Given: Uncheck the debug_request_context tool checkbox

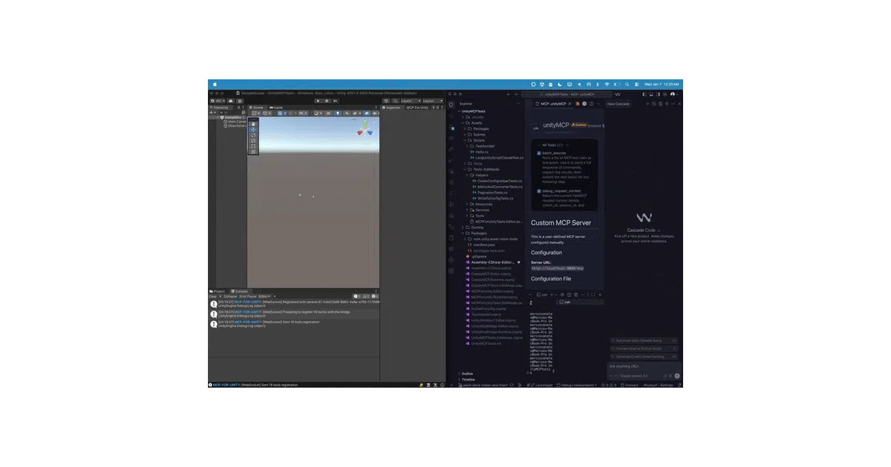Looking at the screenshot, I should click(x=539, y=191).
